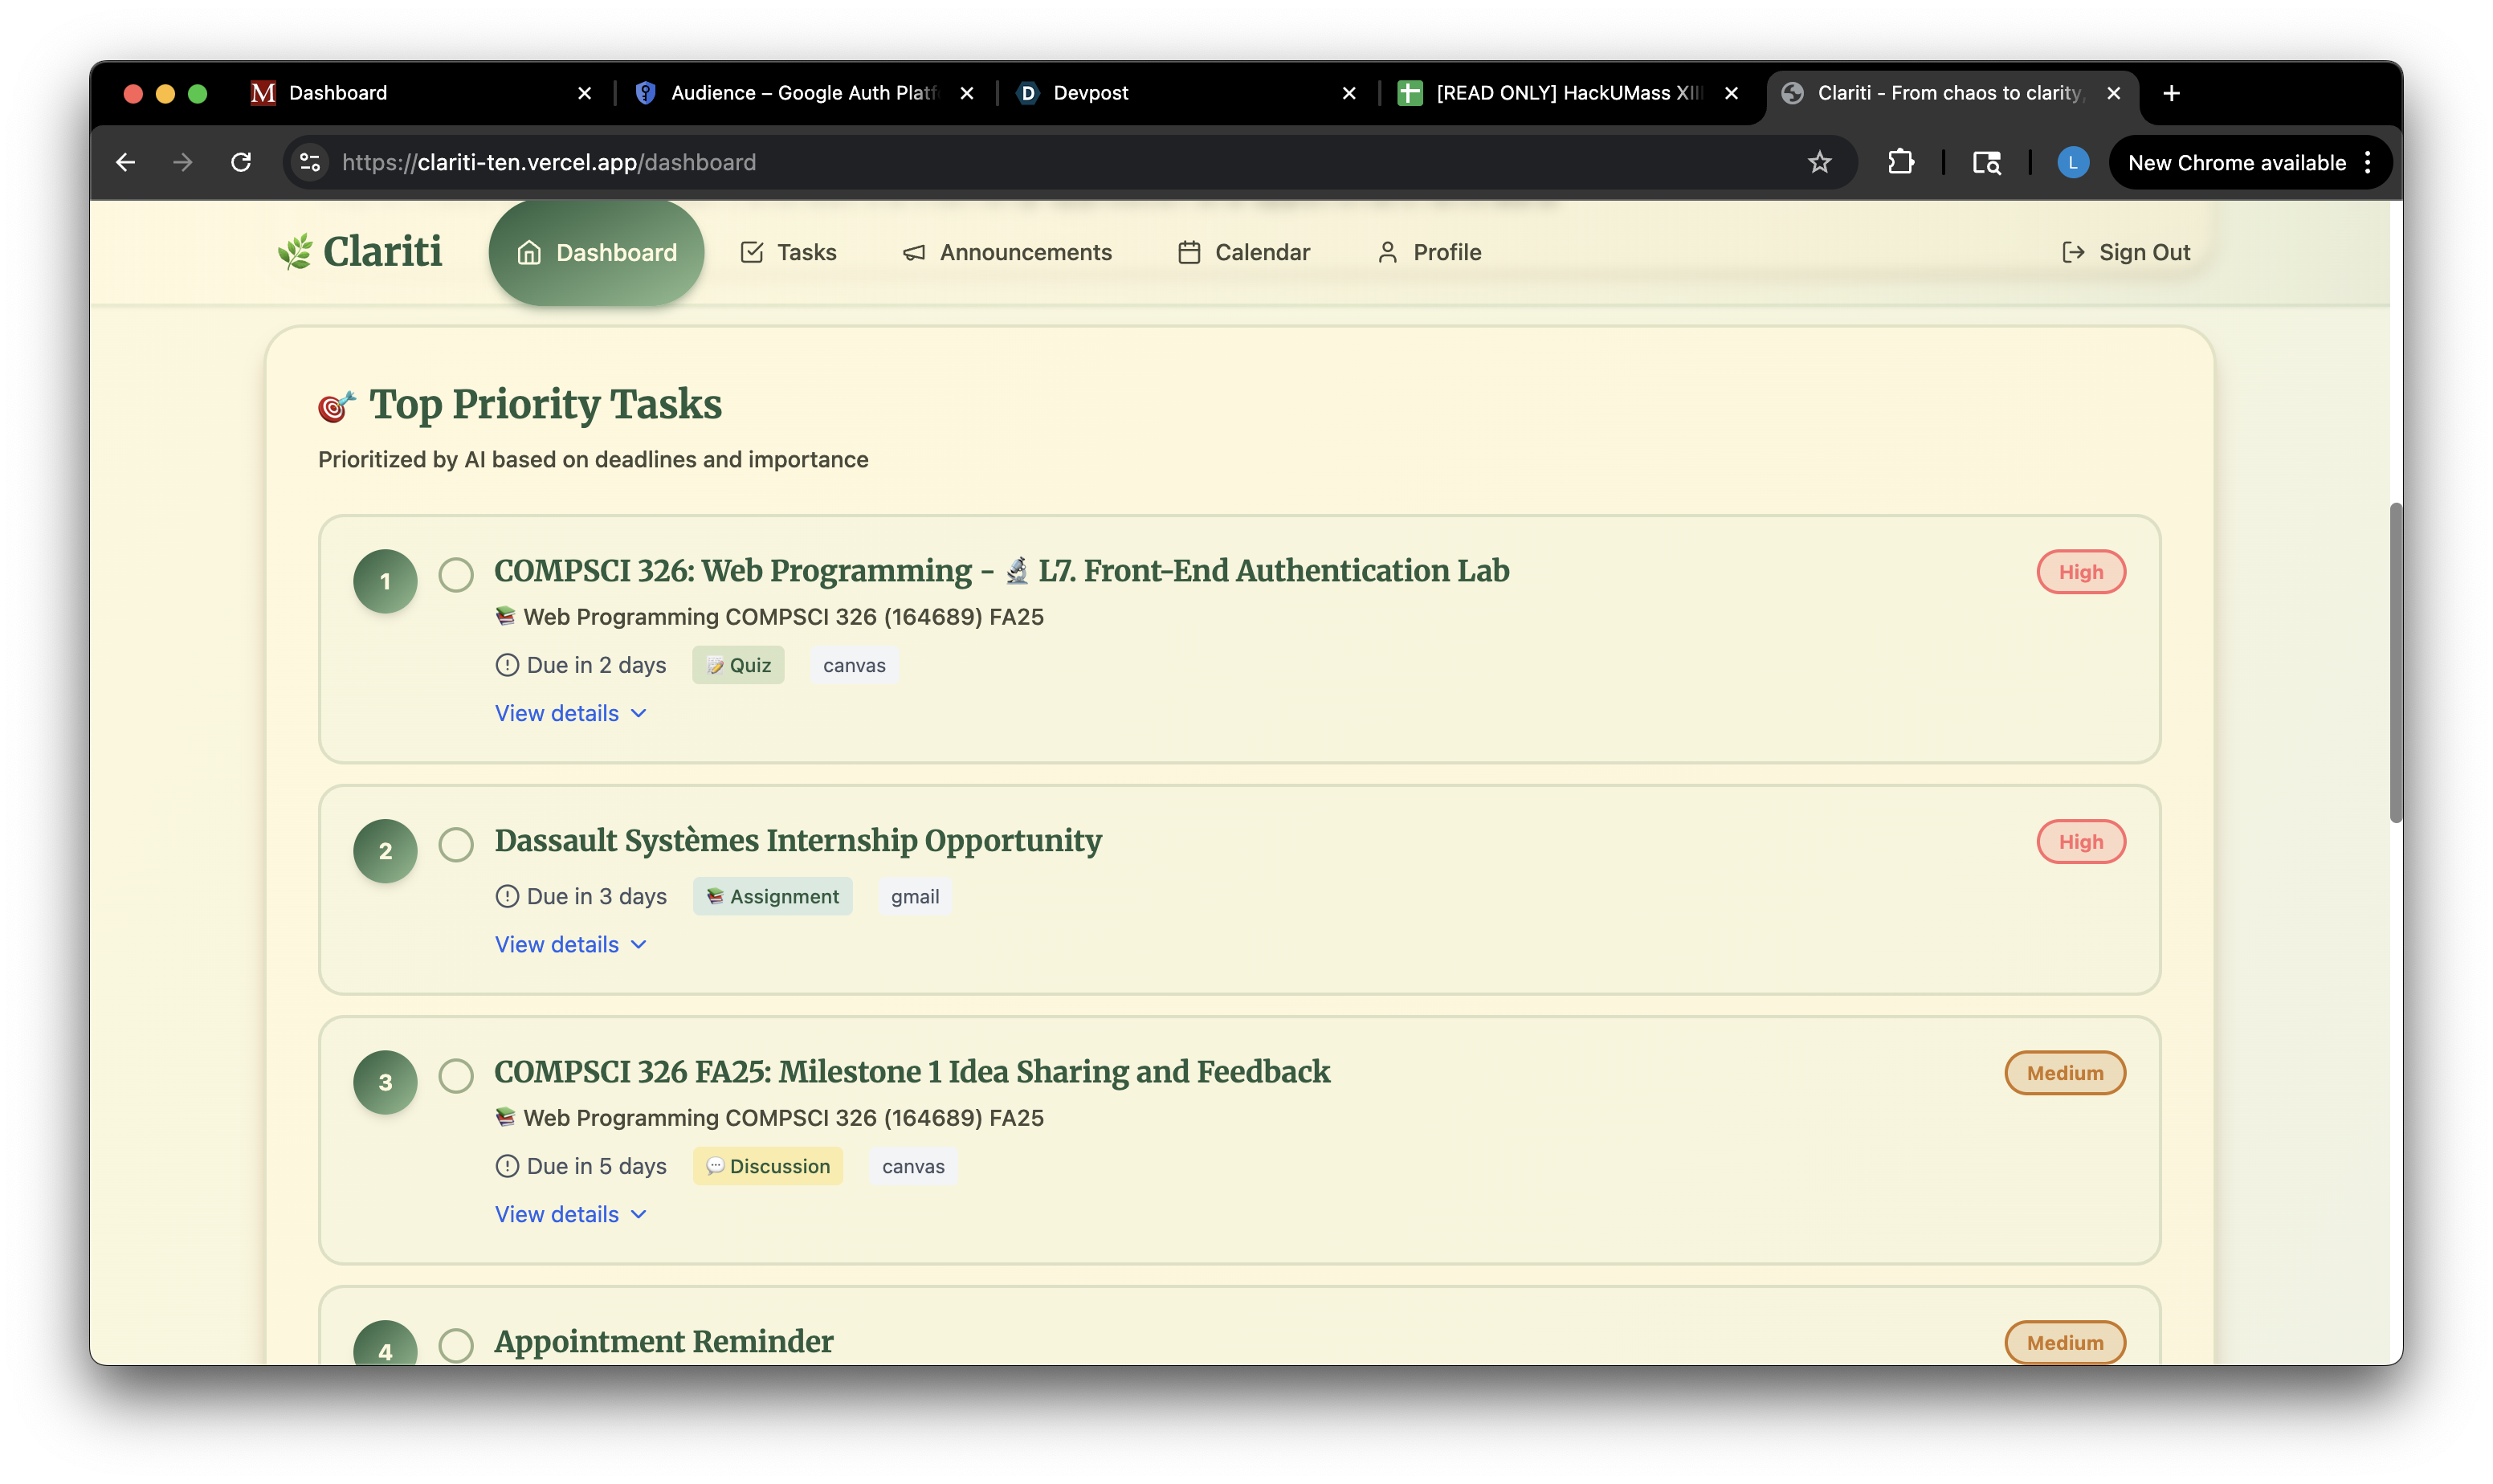Click the site info icon in address bar

[311, 162]
